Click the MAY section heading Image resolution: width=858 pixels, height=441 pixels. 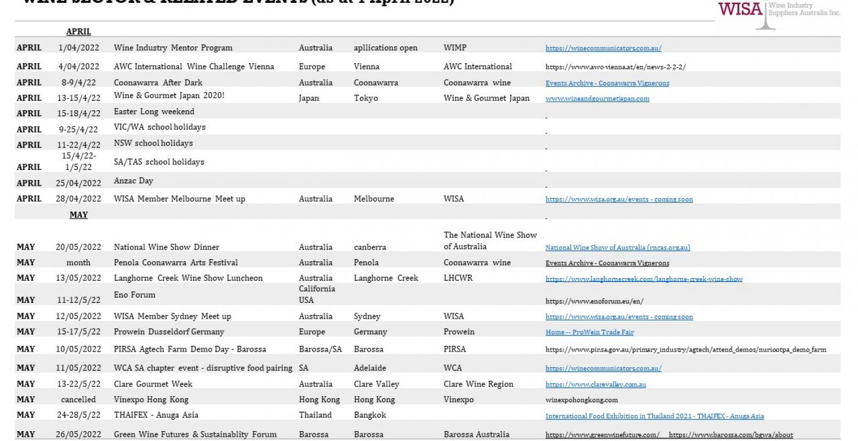point(78,215)
